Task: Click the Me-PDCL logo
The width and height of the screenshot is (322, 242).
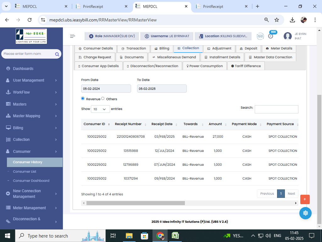Action: (31, 36)
